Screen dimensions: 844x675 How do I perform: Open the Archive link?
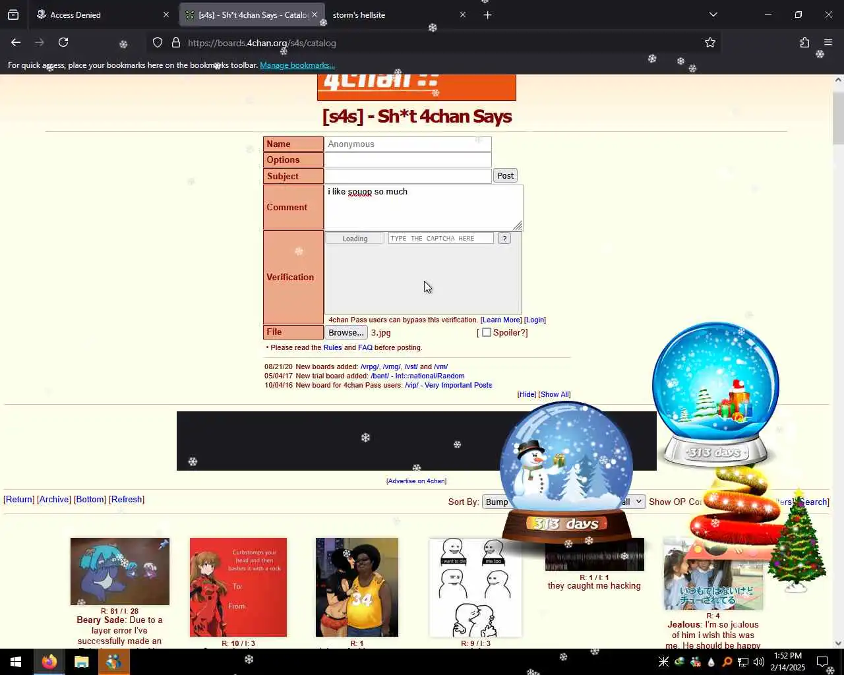pos(54,499)
